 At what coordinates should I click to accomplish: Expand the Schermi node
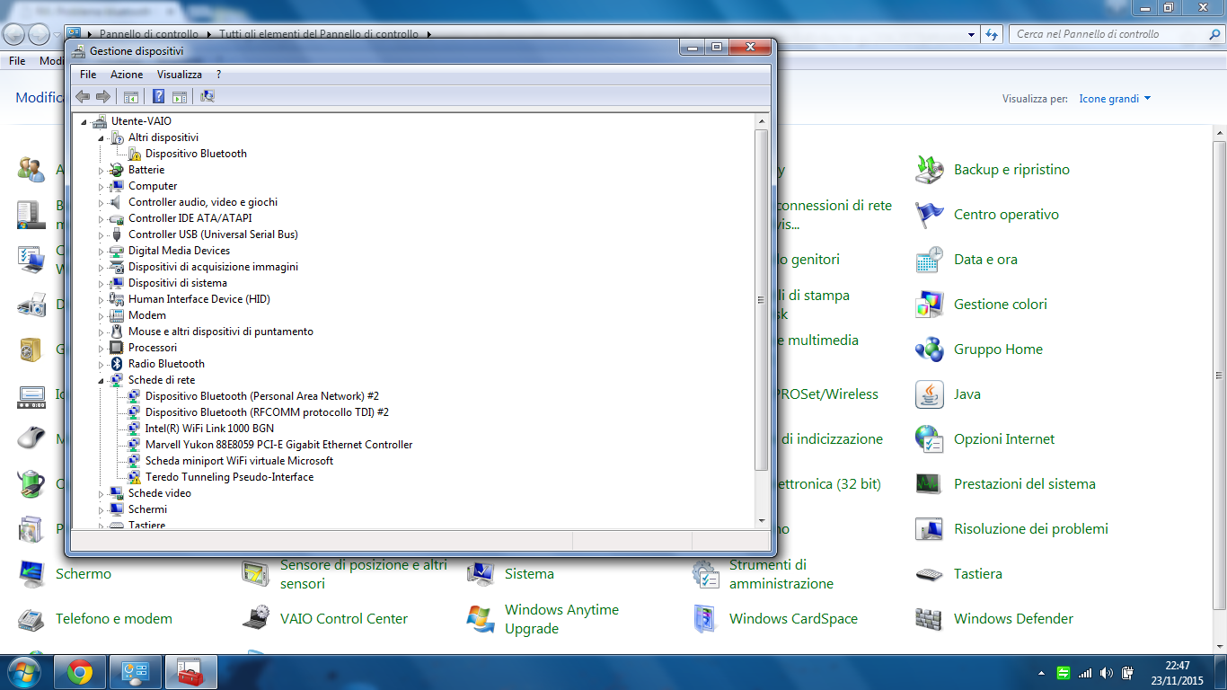(x=101, y=509)
